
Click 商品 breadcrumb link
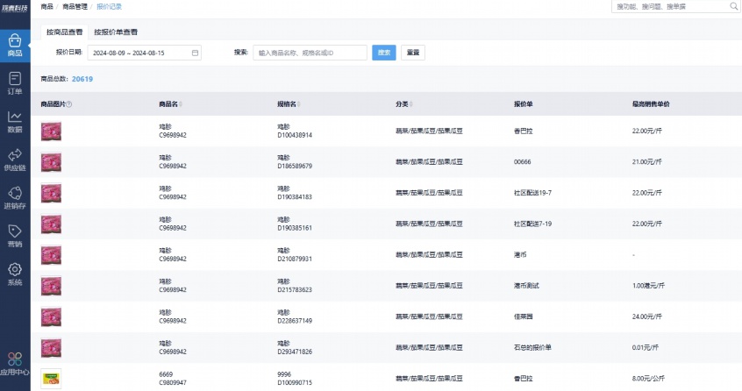[46, 7]
